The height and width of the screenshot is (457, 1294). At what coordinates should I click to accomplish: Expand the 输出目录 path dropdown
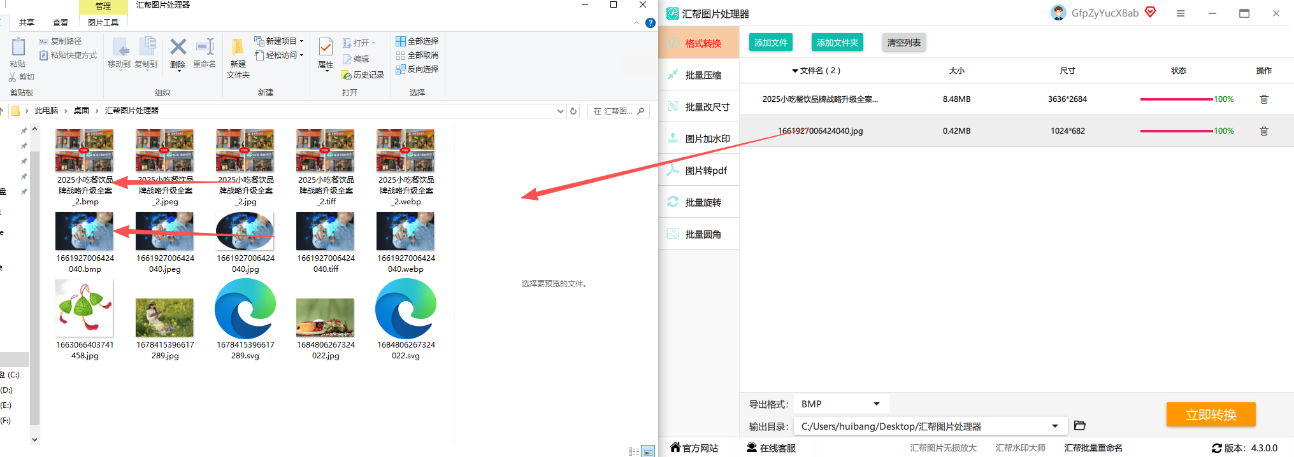click(1055, 426)
